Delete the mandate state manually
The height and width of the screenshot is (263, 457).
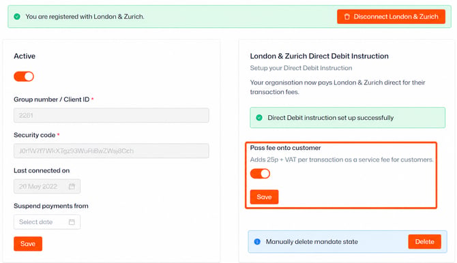425,242
